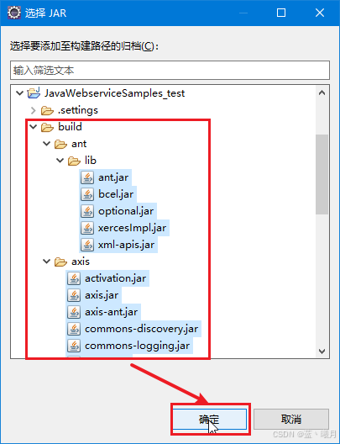Click the jar icon beside commons-discovery.jar
Screen dimensions: 340x444
(x=74, y=329)
